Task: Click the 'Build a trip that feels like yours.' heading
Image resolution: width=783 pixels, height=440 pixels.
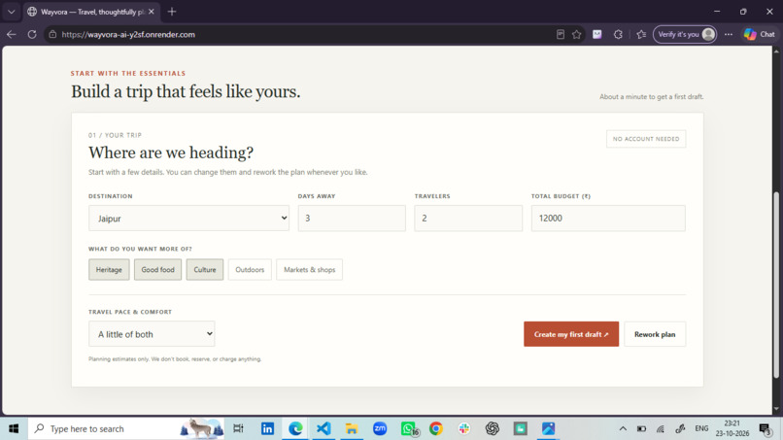Action: (x=186, y=92)
